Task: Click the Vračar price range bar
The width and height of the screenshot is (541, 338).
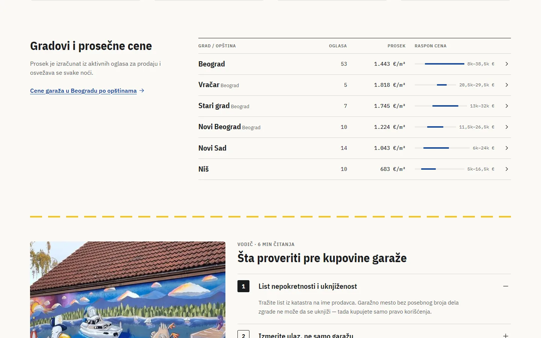Action: point(435,85)
